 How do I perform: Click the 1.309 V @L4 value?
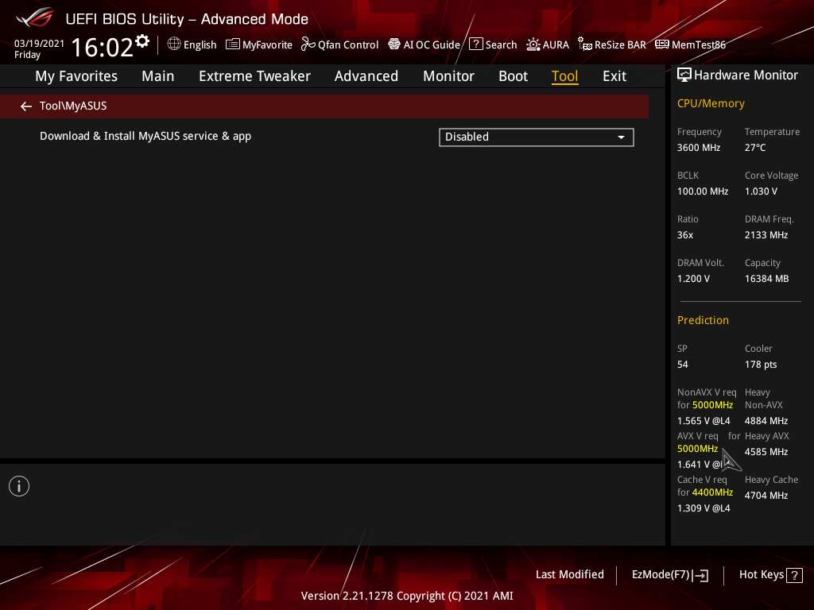pos(704,508)
